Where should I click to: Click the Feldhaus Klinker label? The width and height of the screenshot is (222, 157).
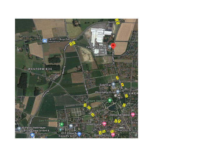point(97,47)
